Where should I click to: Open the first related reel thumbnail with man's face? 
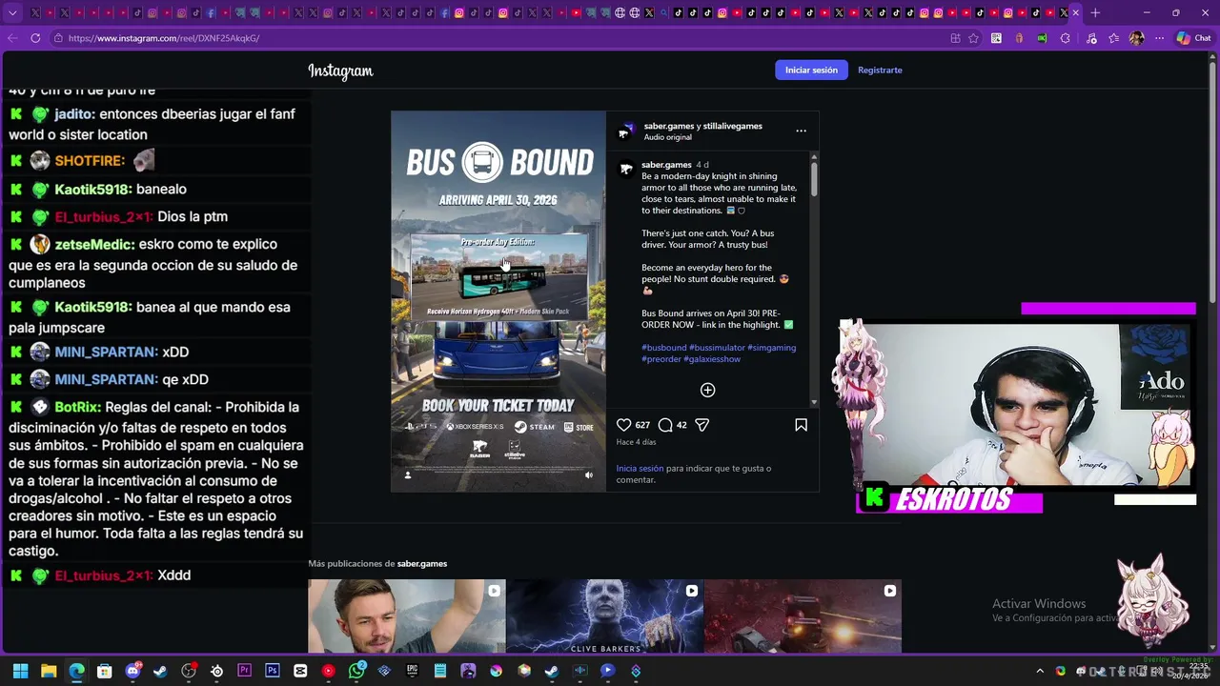(406, 616)
